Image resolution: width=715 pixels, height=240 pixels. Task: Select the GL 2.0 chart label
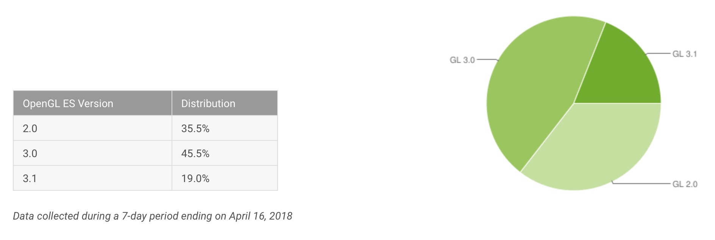click(685, 184)
